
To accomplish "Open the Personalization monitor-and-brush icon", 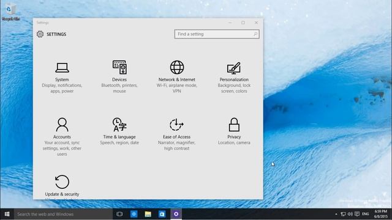I will pyautogui.click(x=234, y=68).
